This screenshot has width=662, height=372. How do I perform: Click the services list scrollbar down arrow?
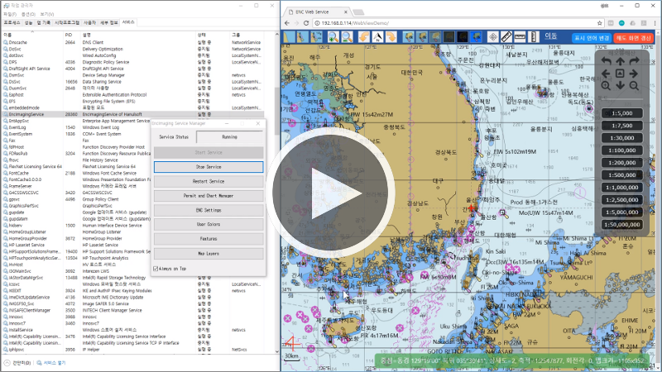click(277, 351)
